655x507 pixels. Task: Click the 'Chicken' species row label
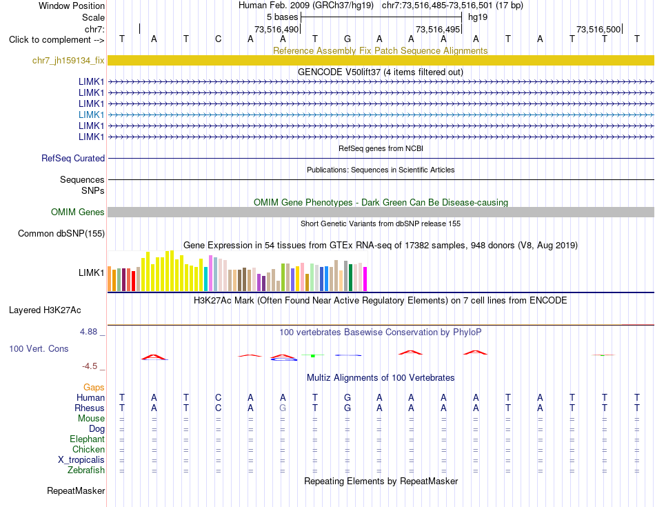pos(88,449)
